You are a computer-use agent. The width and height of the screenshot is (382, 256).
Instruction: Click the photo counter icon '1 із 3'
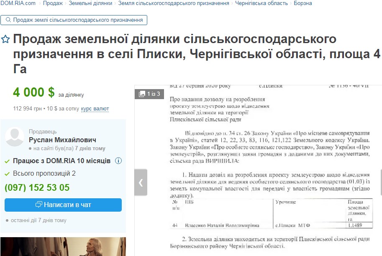(149, 94)
